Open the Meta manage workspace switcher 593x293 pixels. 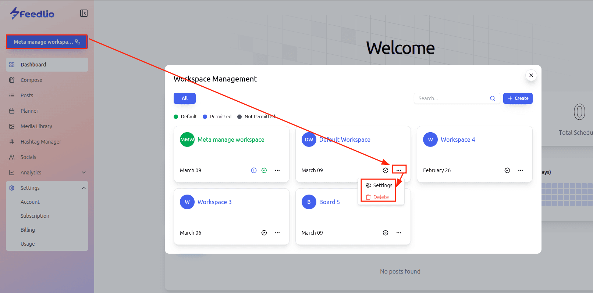(47, 42)
